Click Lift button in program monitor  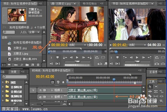(157, 64)
